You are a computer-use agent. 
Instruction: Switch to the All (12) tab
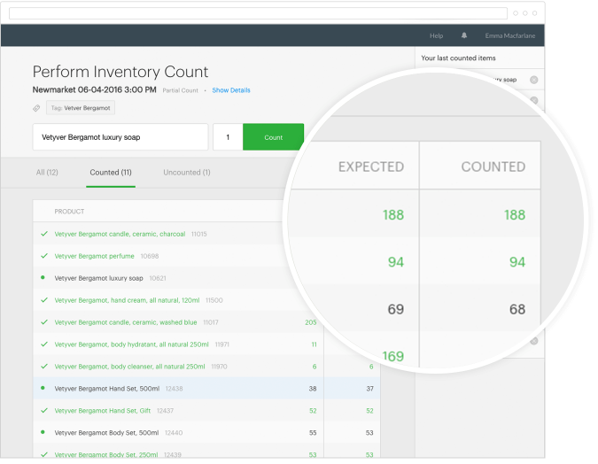point(47,173)
